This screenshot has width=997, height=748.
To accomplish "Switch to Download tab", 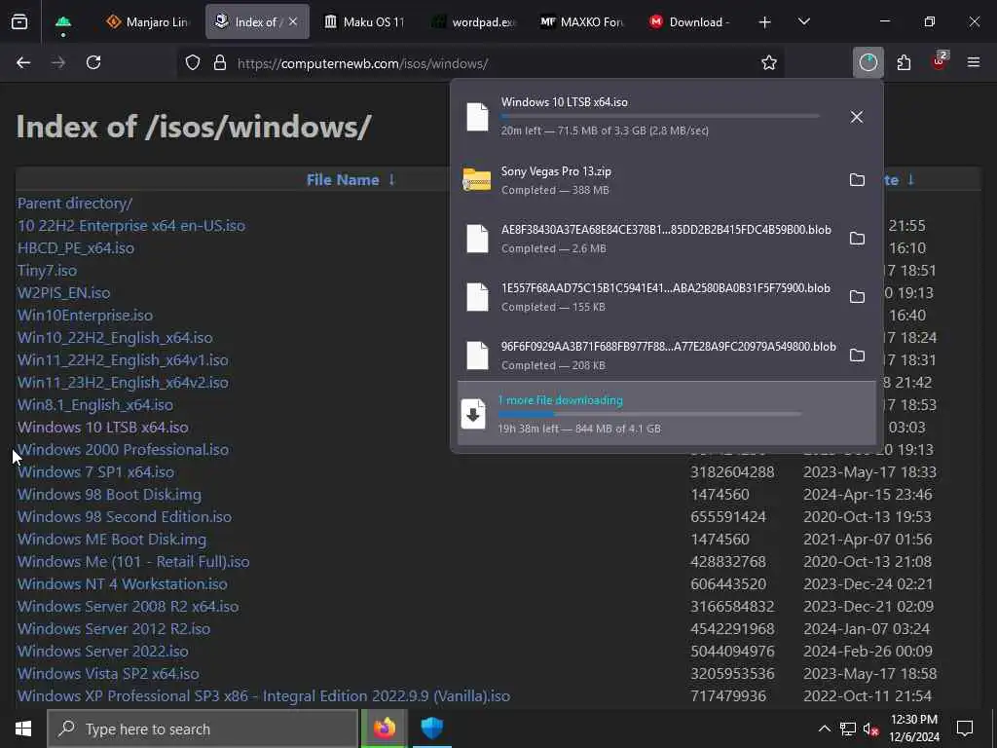I will (690, 22).
